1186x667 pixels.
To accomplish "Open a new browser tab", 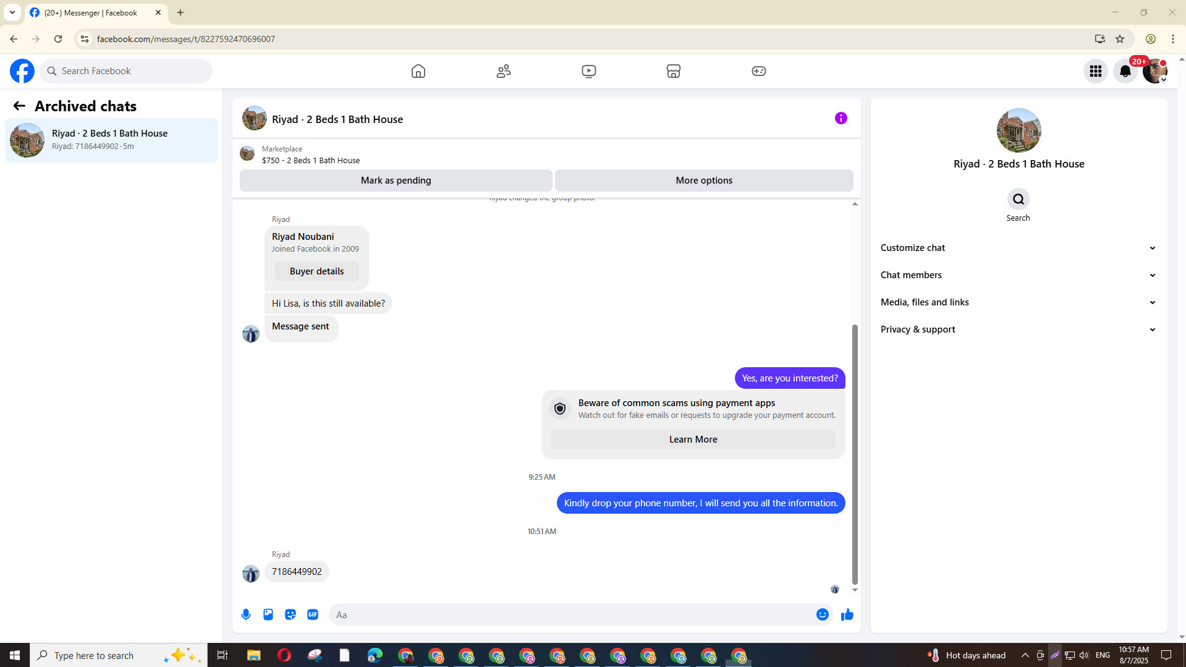I will coord(180,12).
